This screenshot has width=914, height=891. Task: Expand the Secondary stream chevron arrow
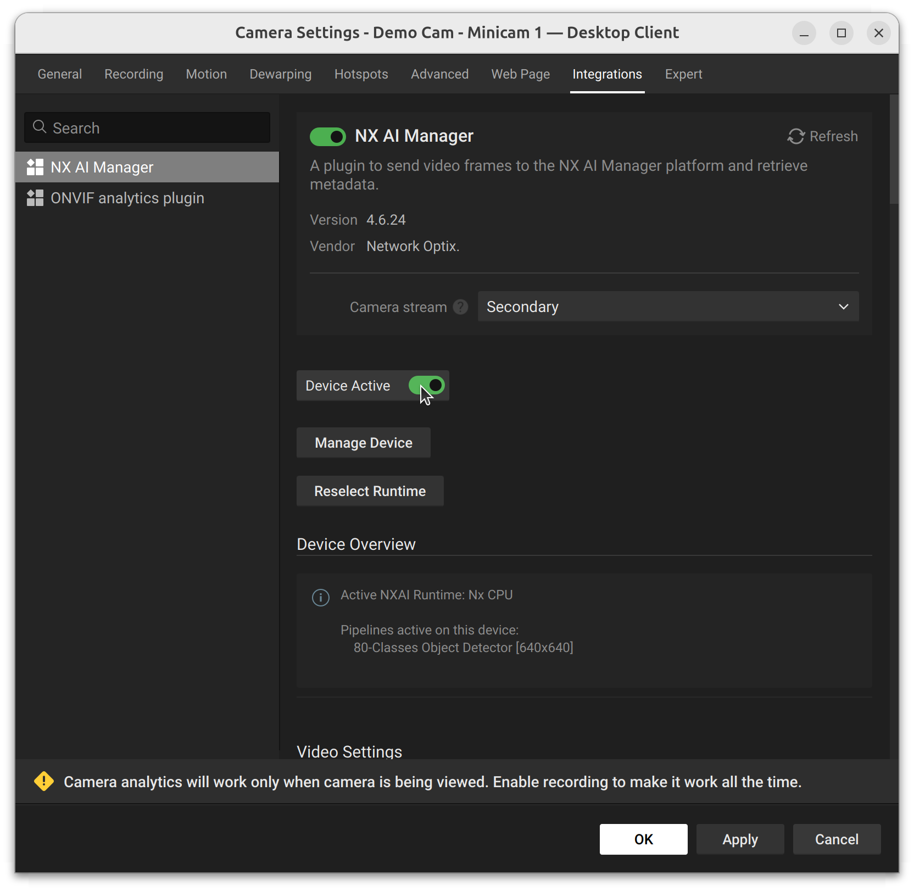click(x=843, y=307)
